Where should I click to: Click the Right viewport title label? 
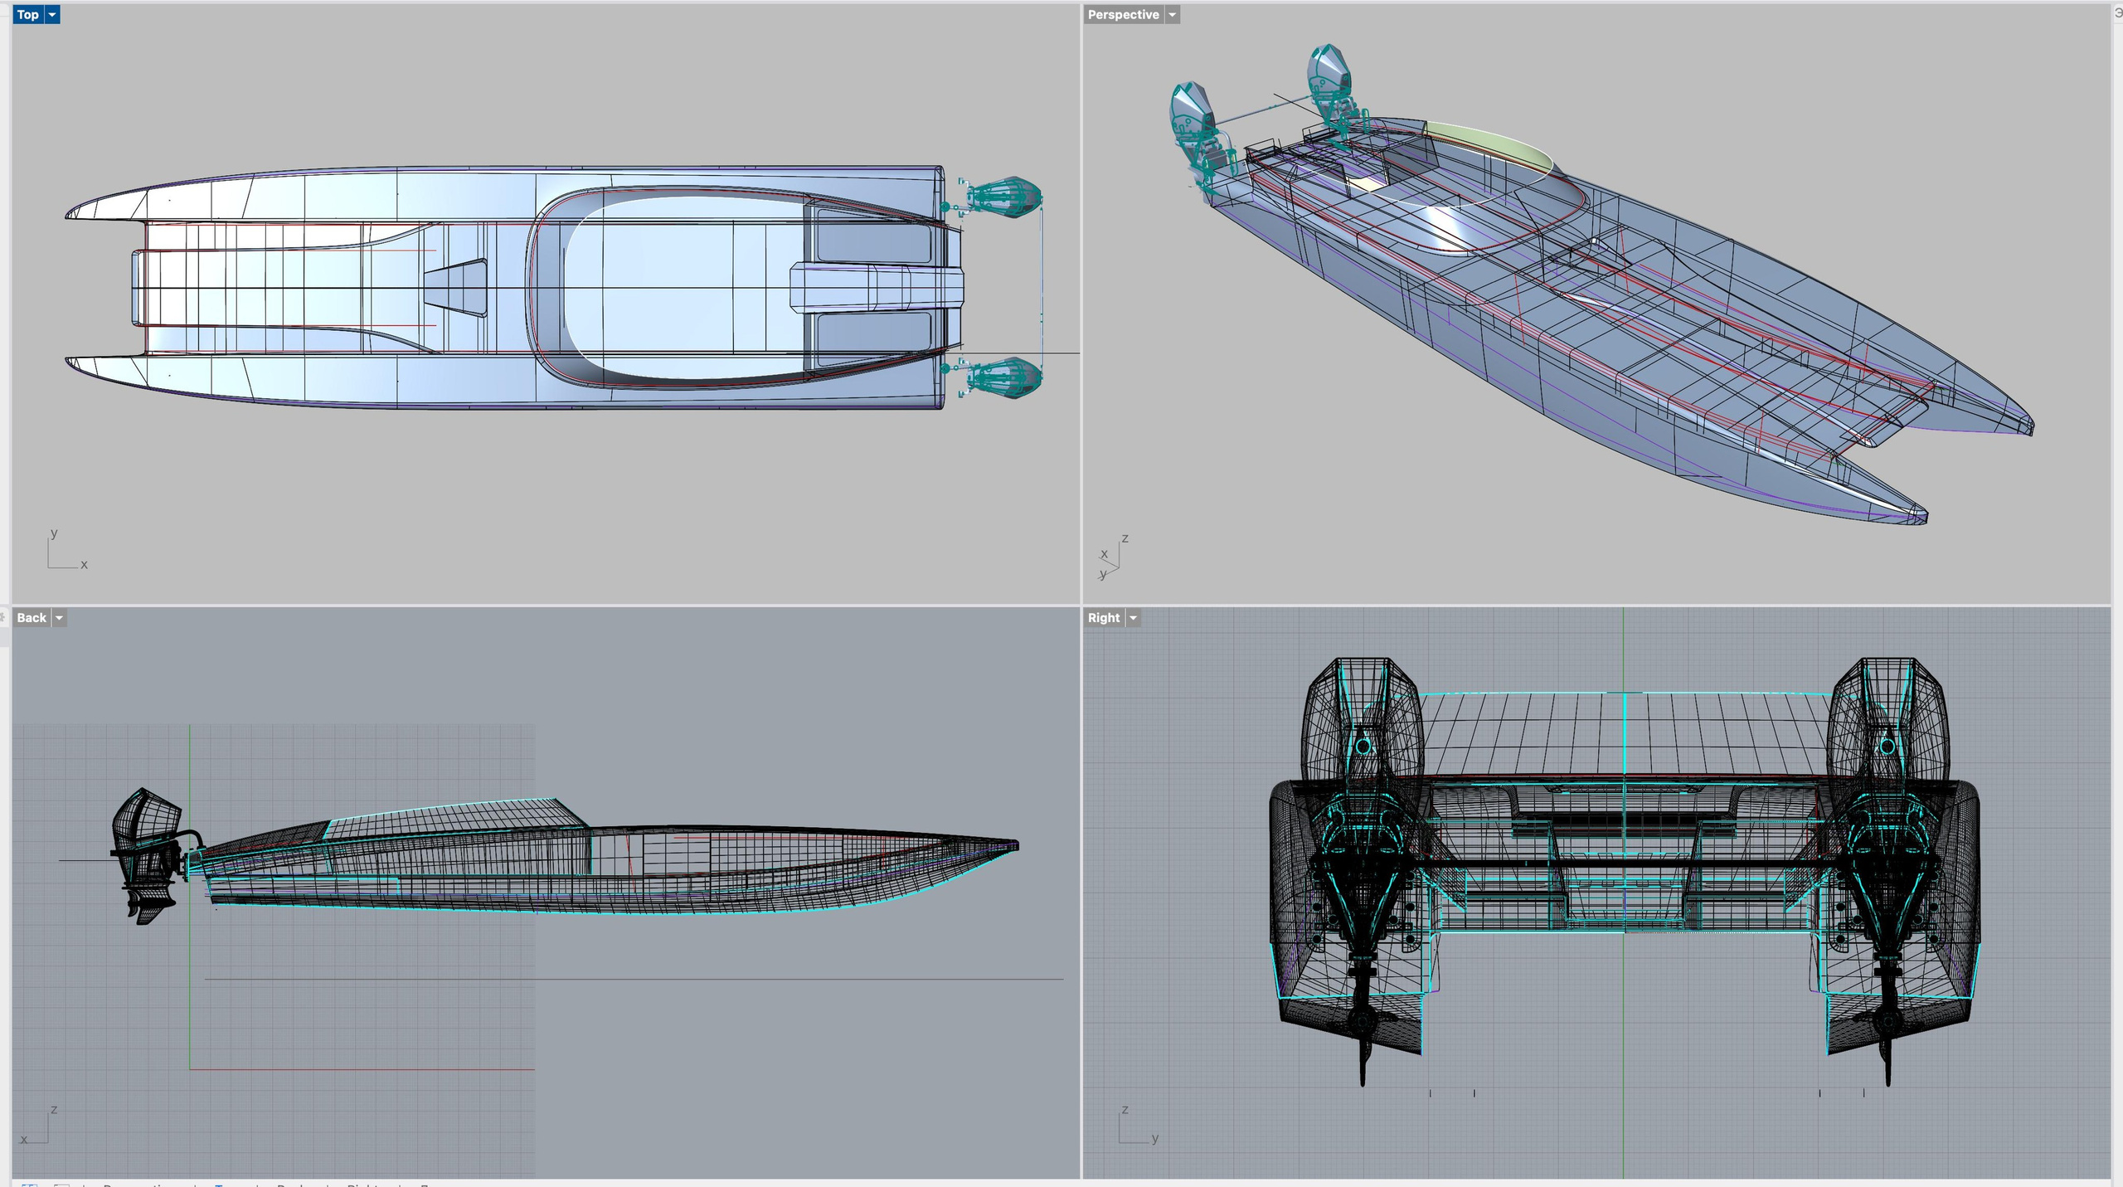point(1104,618)
